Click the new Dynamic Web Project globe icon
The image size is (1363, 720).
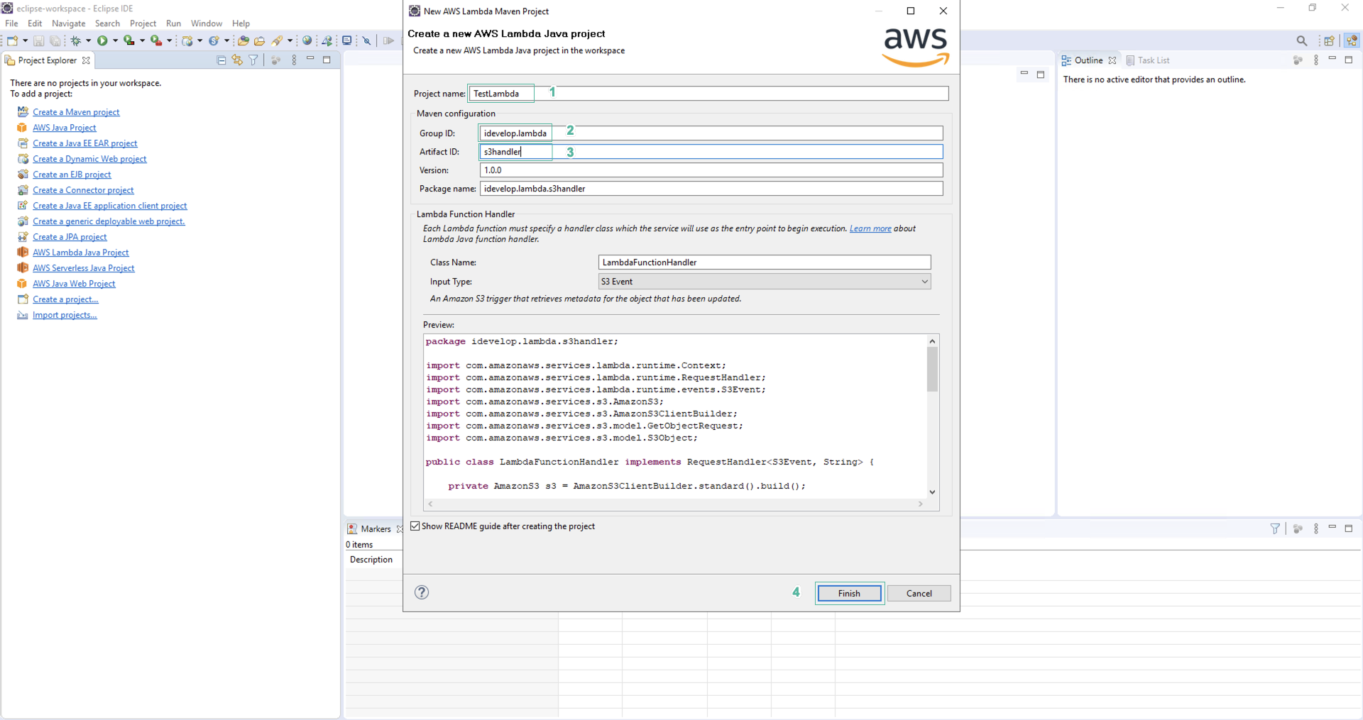click(187, 41)
